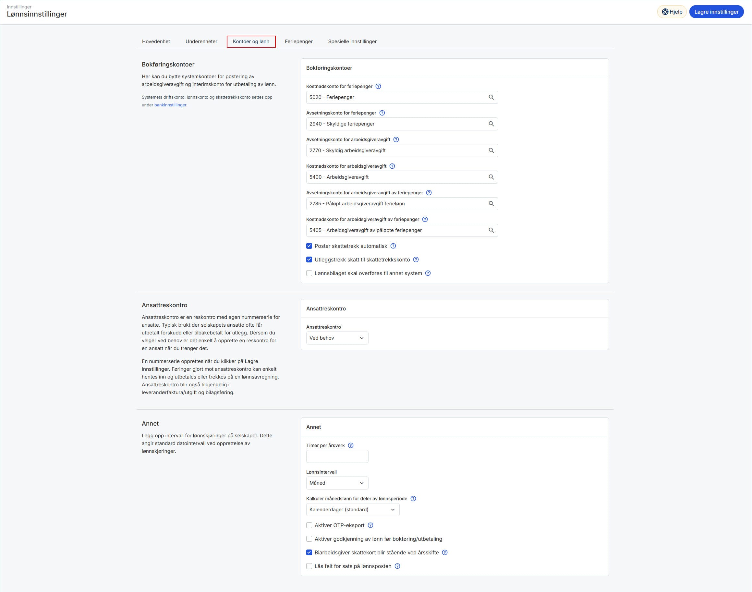Enable Lønnsbilaget skal overføres til annet system

[309, 273]
